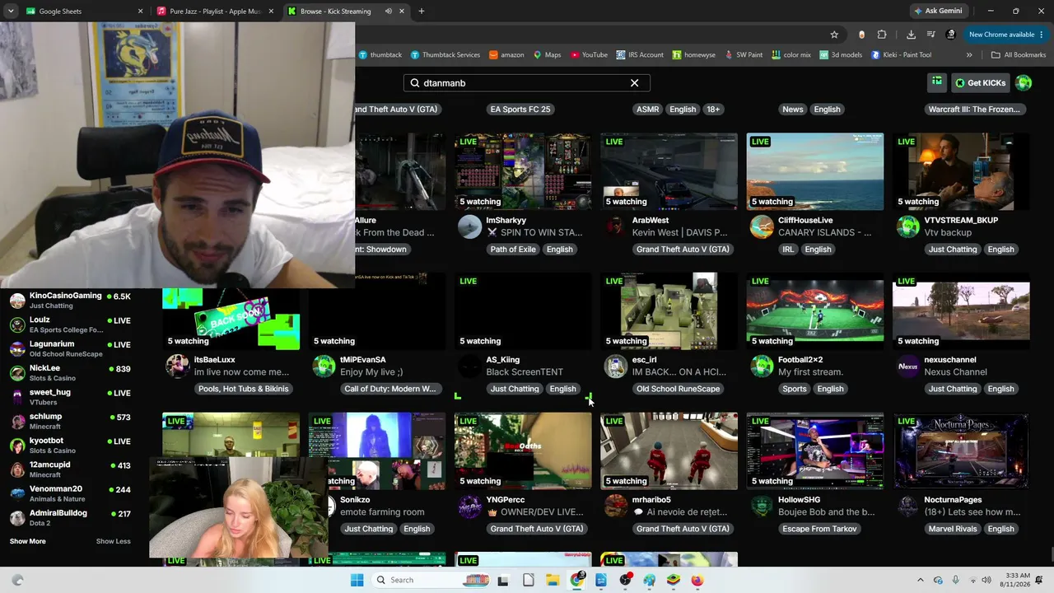Open the Kleki - Paint Tool bookmark
The image size is (1054, 593).
(x=900, y=55)
